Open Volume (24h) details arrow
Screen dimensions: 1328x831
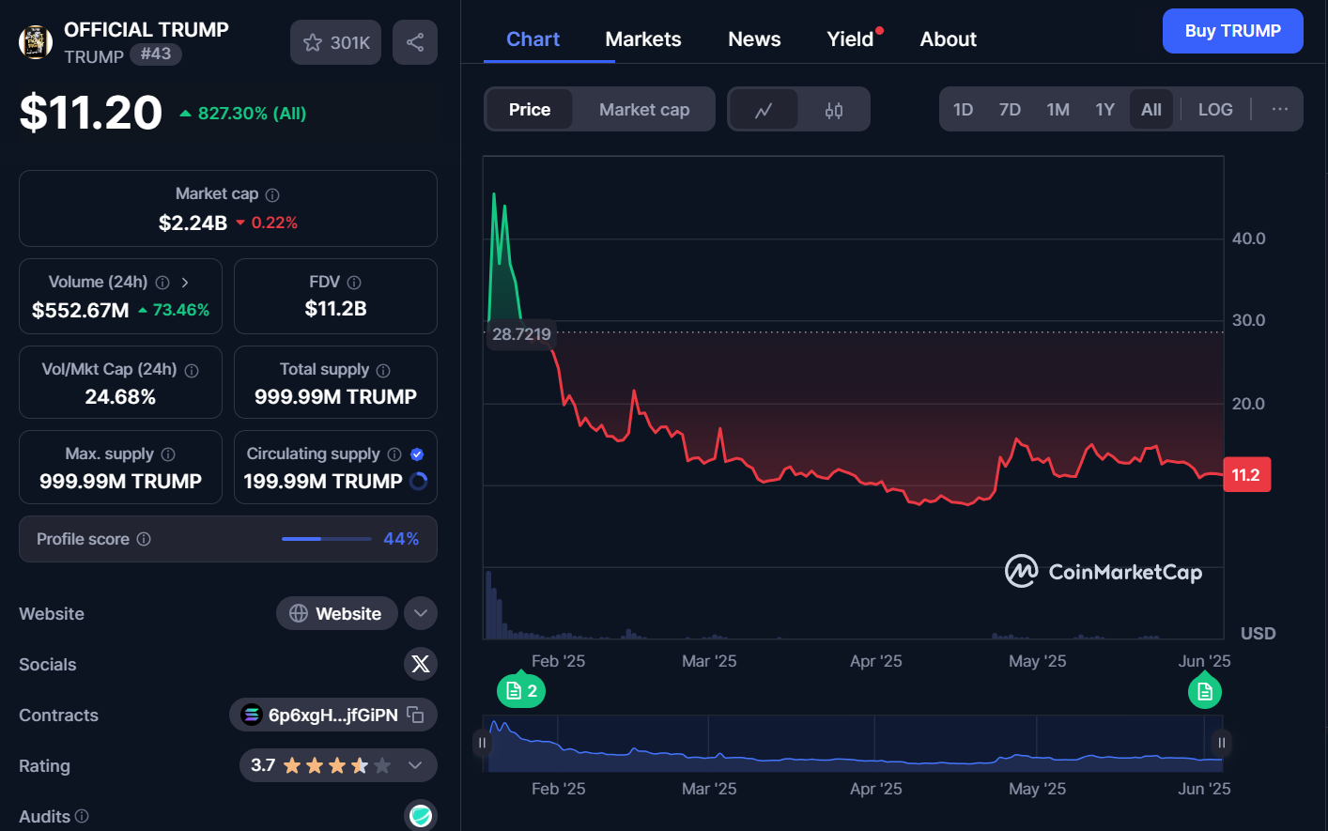185,283
